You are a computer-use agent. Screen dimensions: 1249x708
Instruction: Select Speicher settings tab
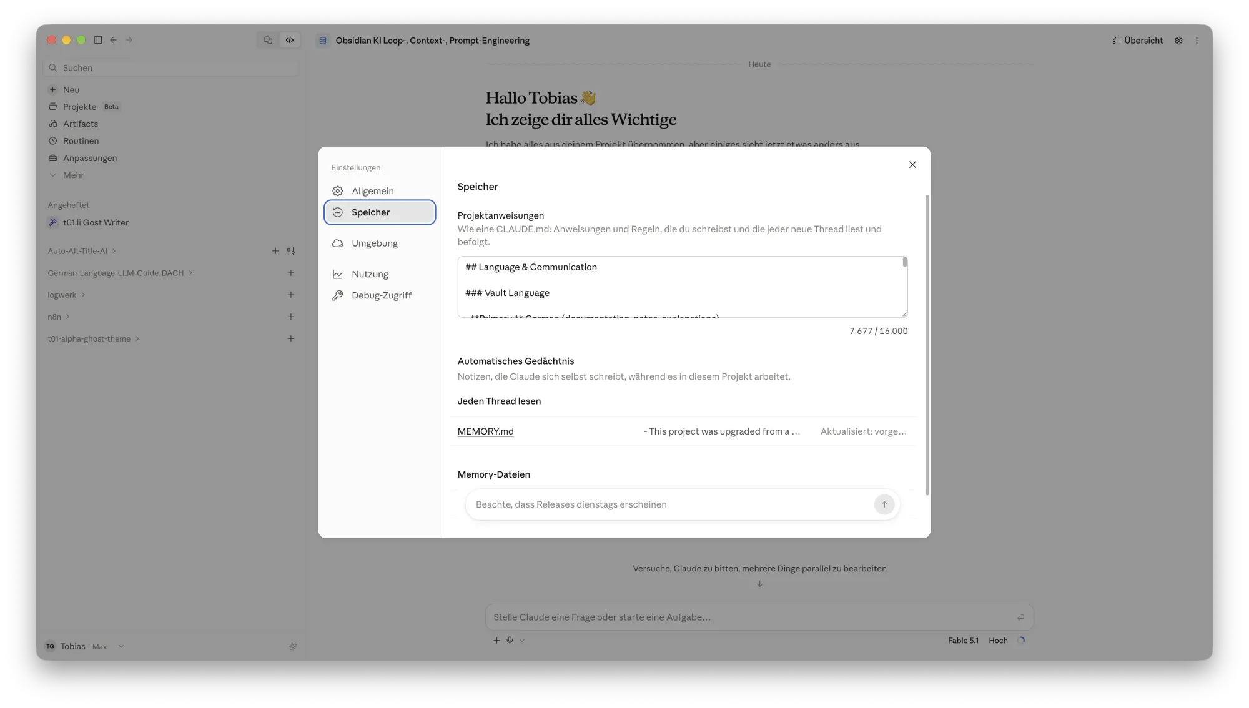[380, 212]
